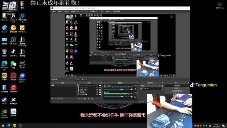Open the CapCut (剪映) desktop shortcut
227x128 pixels.
(x=13, y=101)
